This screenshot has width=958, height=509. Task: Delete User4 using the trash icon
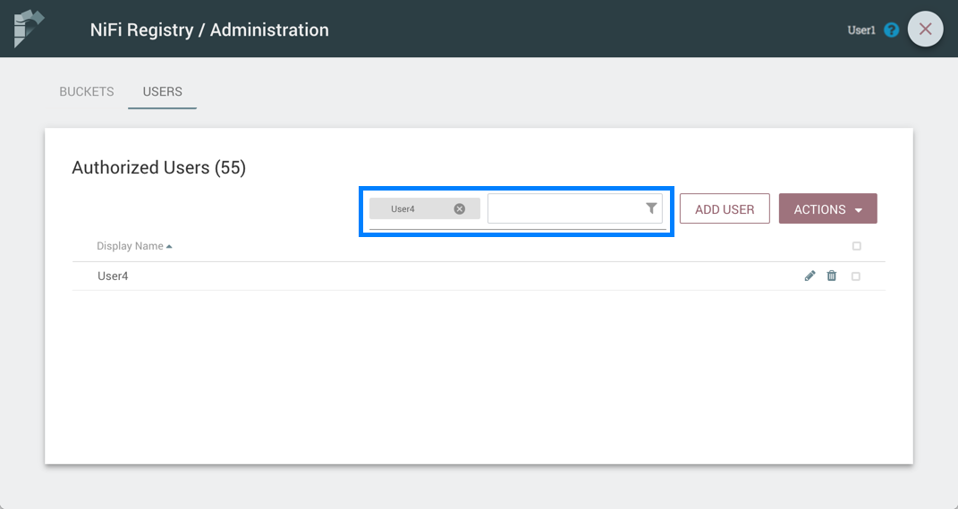point(832,276)
